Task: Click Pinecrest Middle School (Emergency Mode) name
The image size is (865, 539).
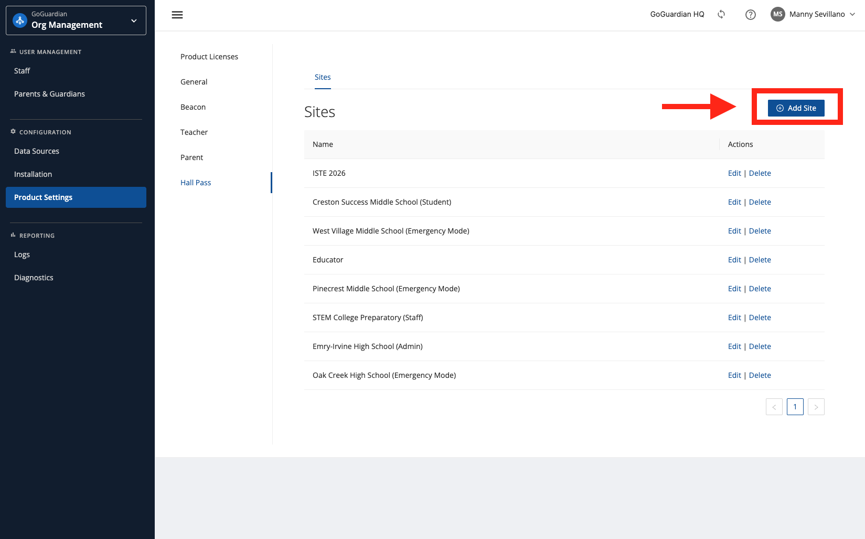Action: coord(386,289)
